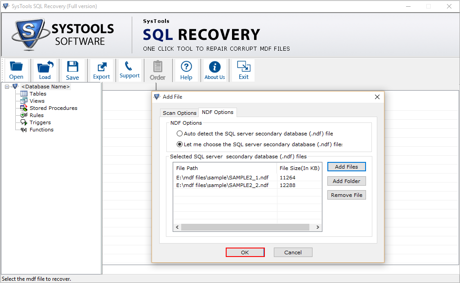Select the SAMPLE2_1.ndf file row
Screen dimensions: 460x283
coord(248,177)
